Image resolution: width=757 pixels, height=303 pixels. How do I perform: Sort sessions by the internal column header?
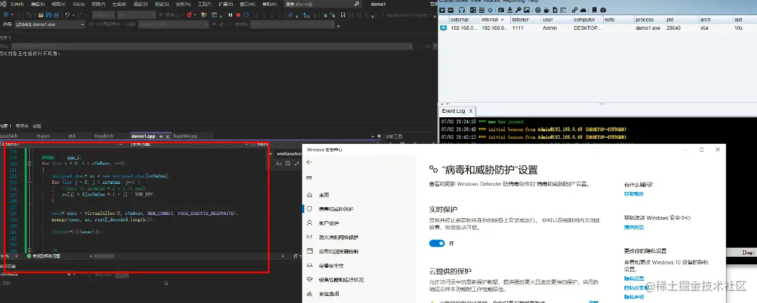pyautogui.click(x=494, y=20)
